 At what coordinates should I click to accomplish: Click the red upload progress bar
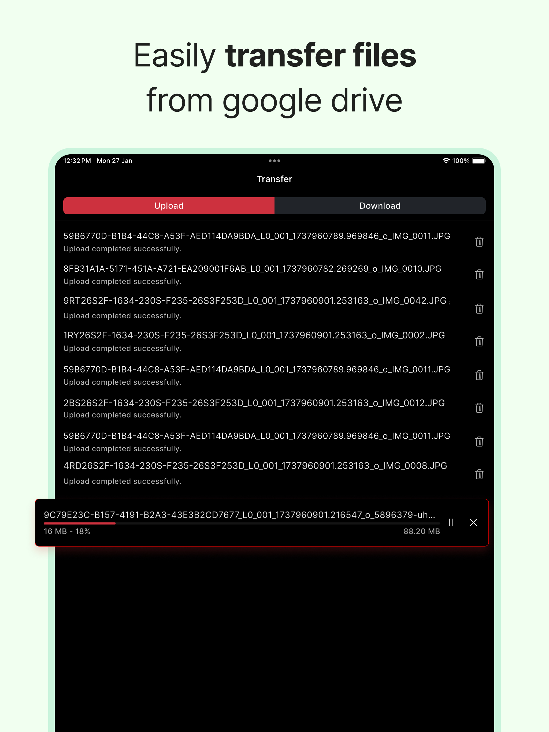pyautogui.click(x=79, y=523)
